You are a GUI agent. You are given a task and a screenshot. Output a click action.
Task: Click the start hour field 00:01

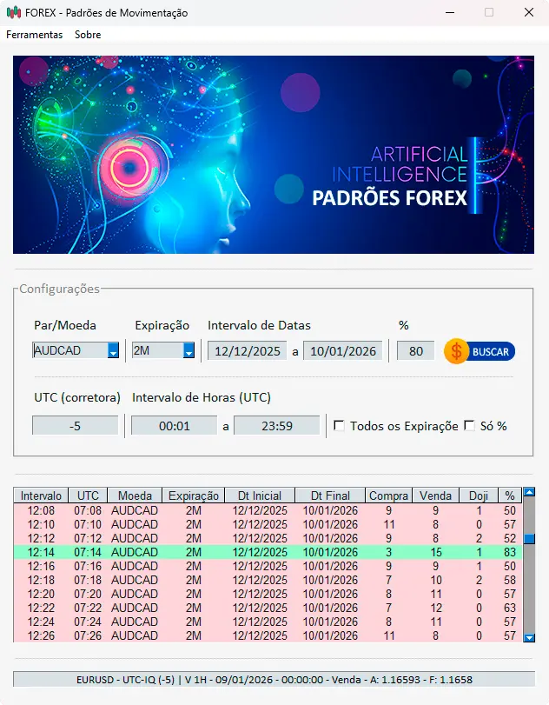(x=175, y=426)
